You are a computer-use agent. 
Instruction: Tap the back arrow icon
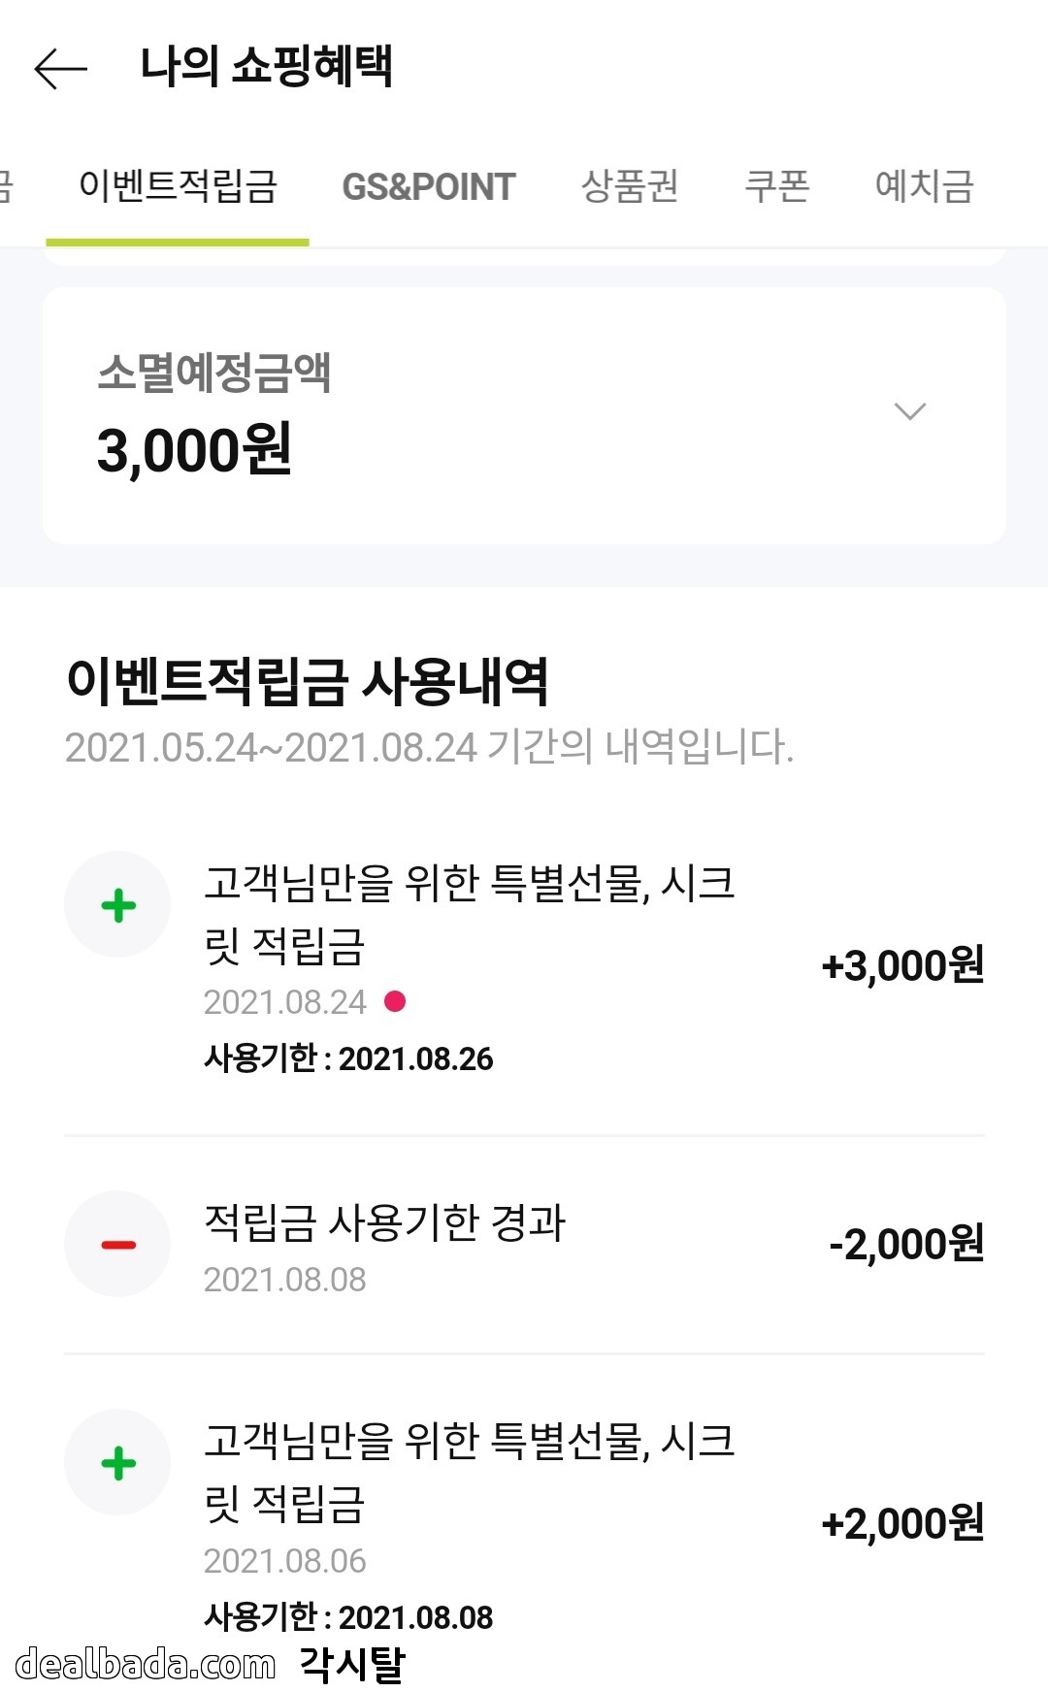[x=60, y=69]
